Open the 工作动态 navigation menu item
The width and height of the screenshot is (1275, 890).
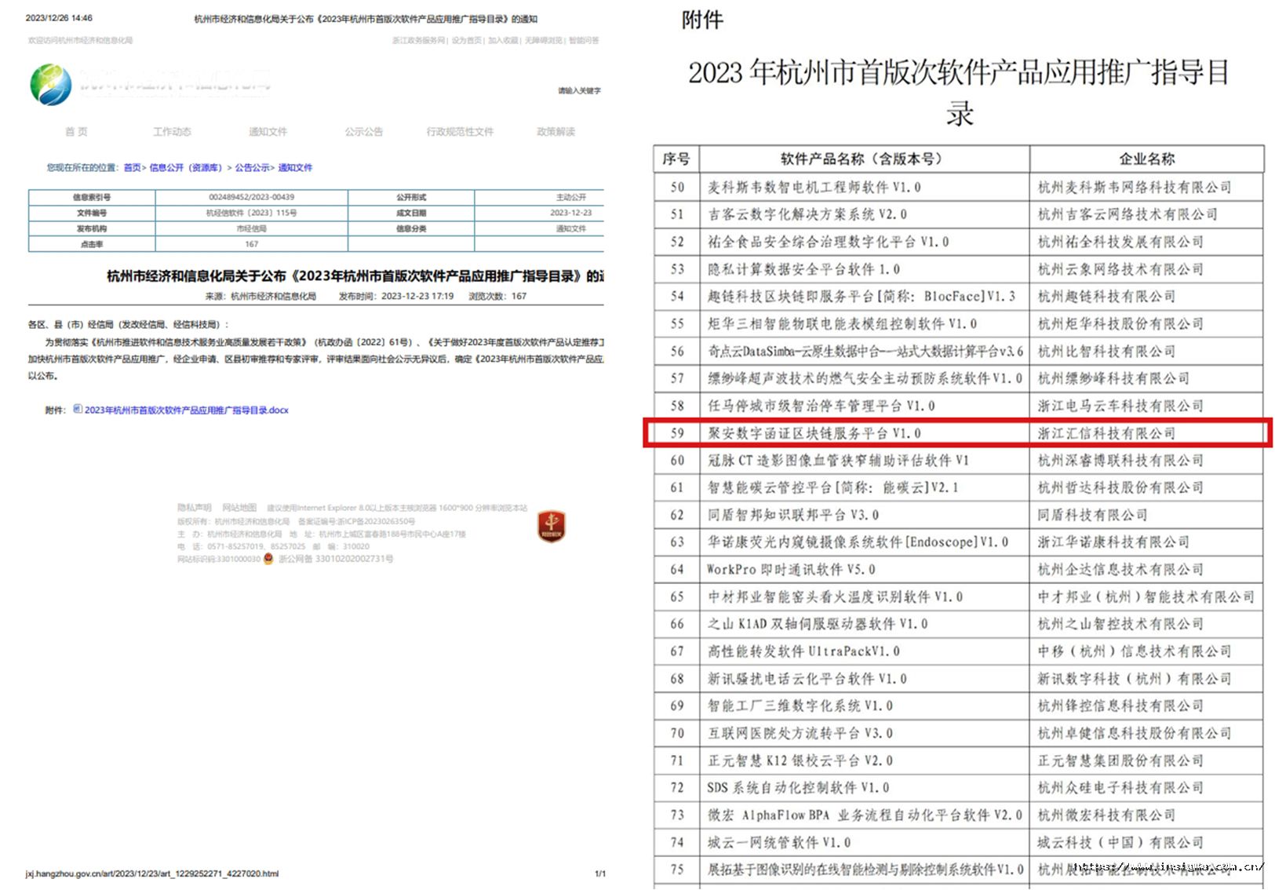point(172,132)
